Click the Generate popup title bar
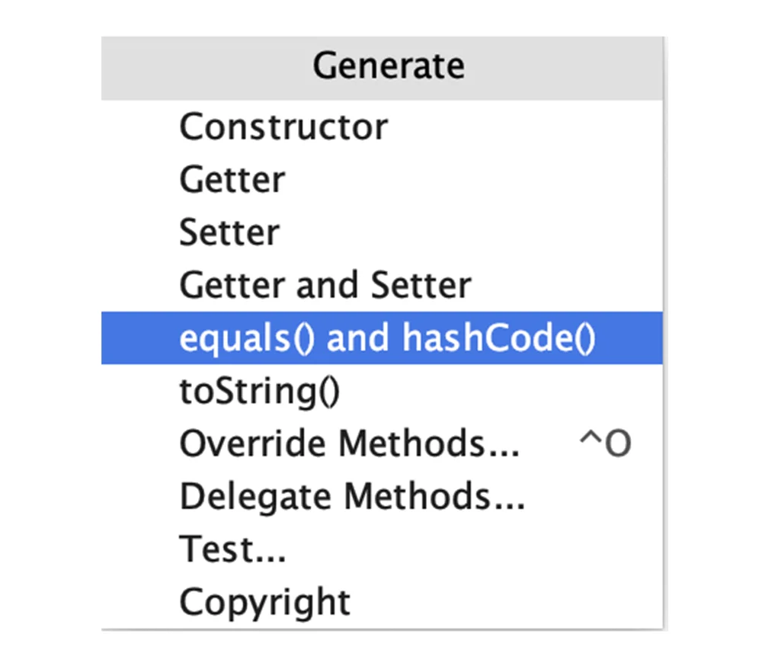The height and width of the screenshot is (672, 762). (x=382, y=68)
